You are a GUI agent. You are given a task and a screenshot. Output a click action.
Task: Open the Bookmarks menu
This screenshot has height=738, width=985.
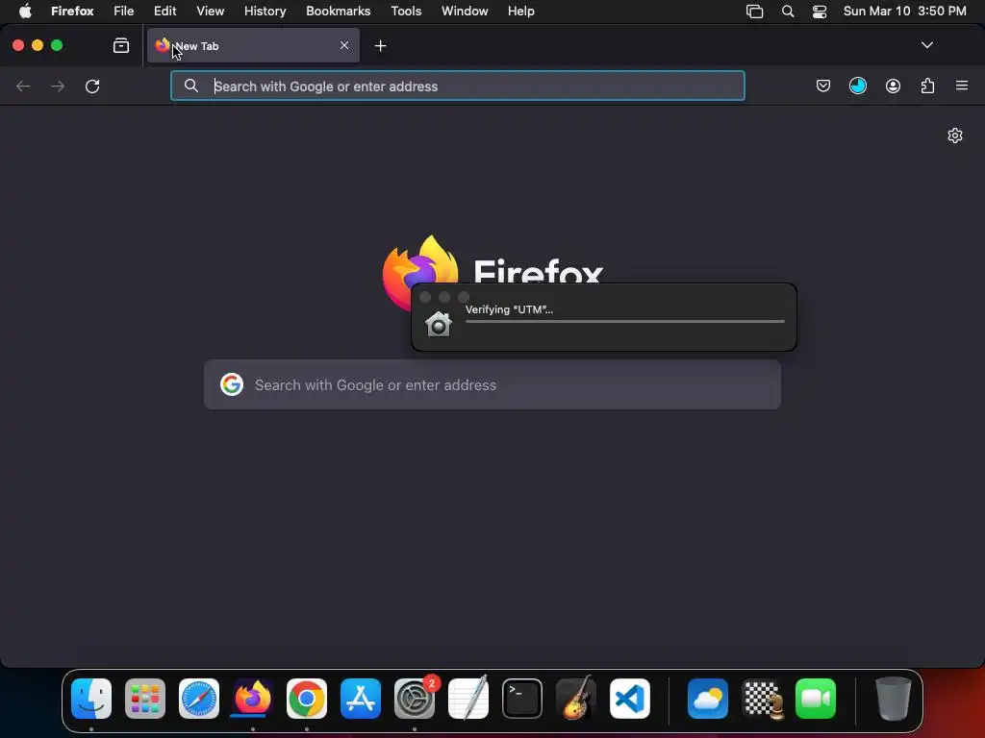click(x=338, y=12)
